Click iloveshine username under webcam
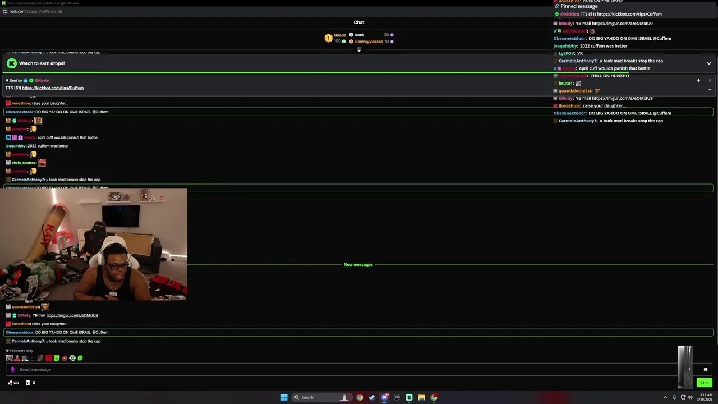 point(21,324)
